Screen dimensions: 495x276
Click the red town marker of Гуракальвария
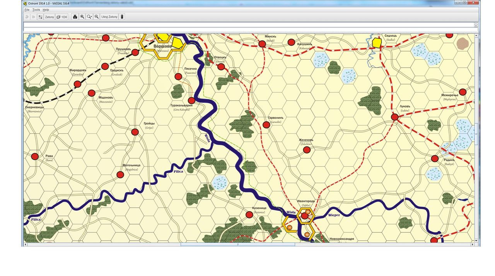point(191,101)
